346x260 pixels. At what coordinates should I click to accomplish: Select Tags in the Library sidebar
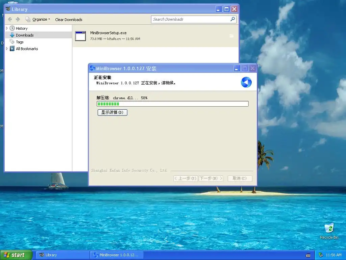coord(19,42)
